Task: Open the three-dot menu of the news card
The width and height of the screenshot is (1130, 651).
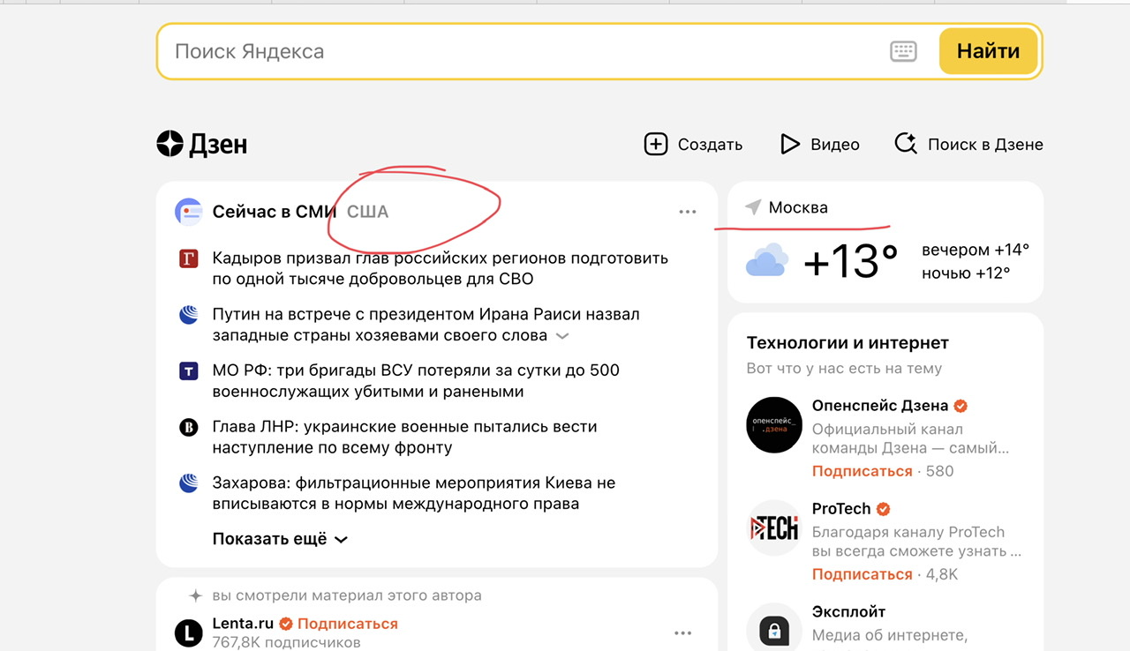Action: (687, 212)
